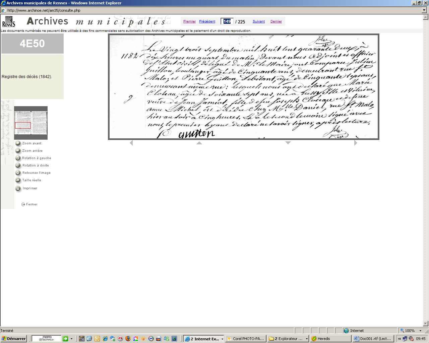Print the document with Imprimer icon
Viewport: 429px width, 343px height.
[x=18, y=188]
